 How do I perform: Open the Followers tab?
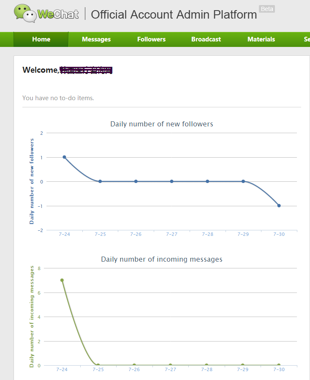pos(151,39)
